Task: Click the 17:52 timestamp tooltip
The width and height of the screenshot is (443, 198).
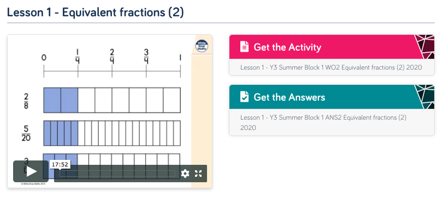Action: [60, 164]
